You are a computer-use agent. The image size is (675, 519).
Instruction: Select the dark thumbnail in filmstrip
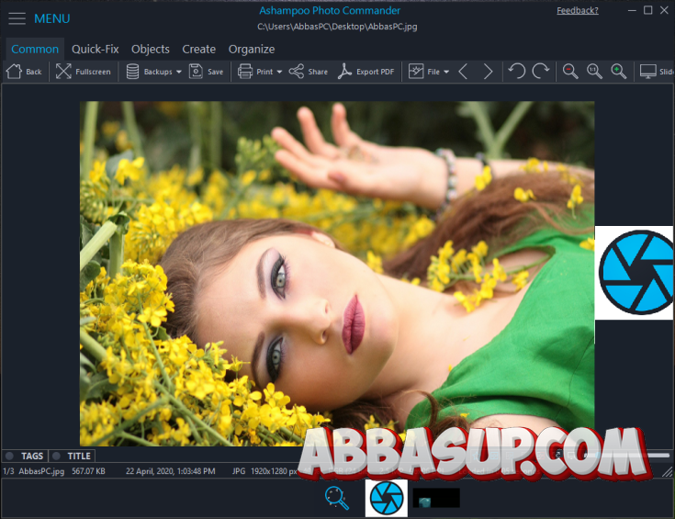[x=436, y=498]
